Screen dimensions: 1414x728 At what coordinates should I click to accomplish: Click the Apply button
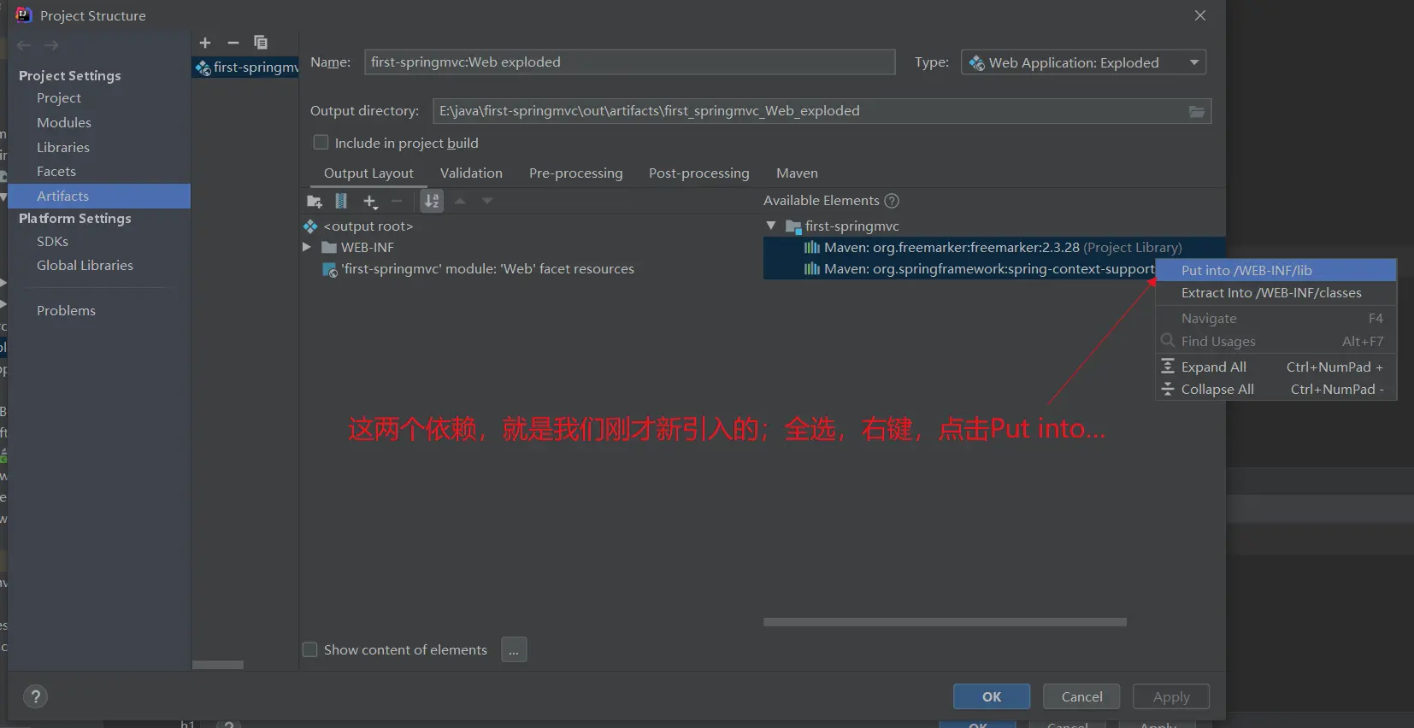coord(1171,696)
